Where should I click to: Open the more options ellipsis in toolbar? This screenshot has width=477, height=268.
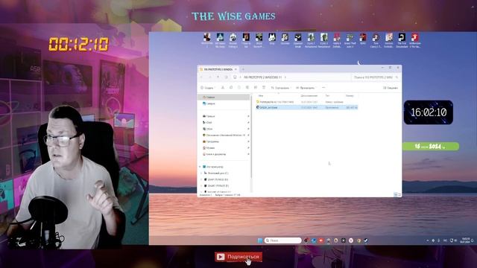pyautogui.click(x=323, y=88)
